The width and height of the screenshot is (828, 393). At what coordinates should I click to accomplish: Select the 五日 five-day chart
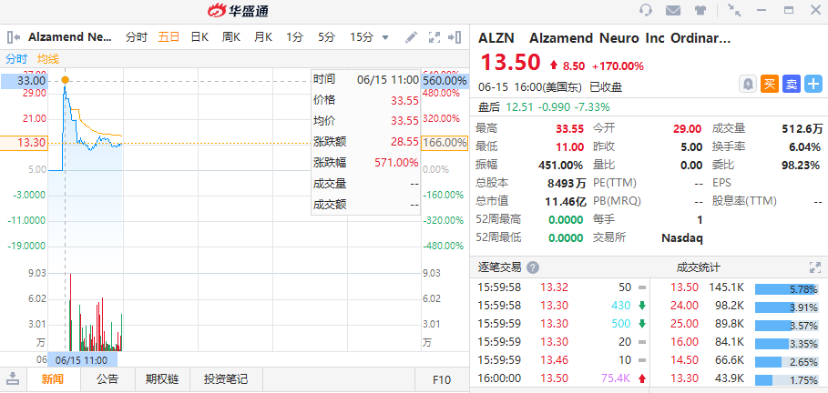tap(169, 37)
